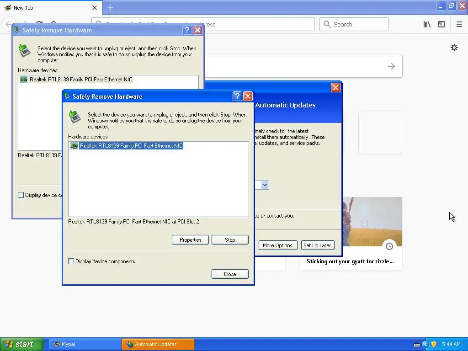This screenshot has height=351, width=468.
Task: Click the yellow security shield tray icon
Action: coord(434,344)
